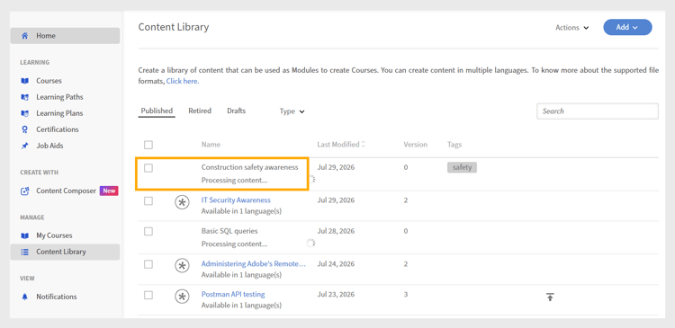Open the Actions dropdown menu
Viewport: 675px width, 328px height.
572,28
